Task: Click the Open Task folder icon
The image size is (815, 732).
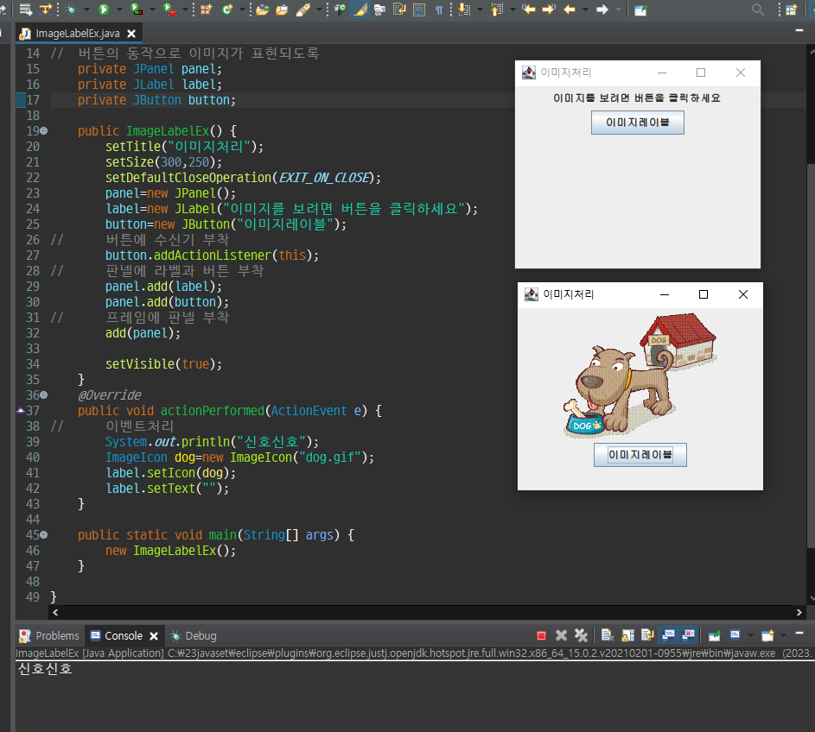Action: pos(282,9)
